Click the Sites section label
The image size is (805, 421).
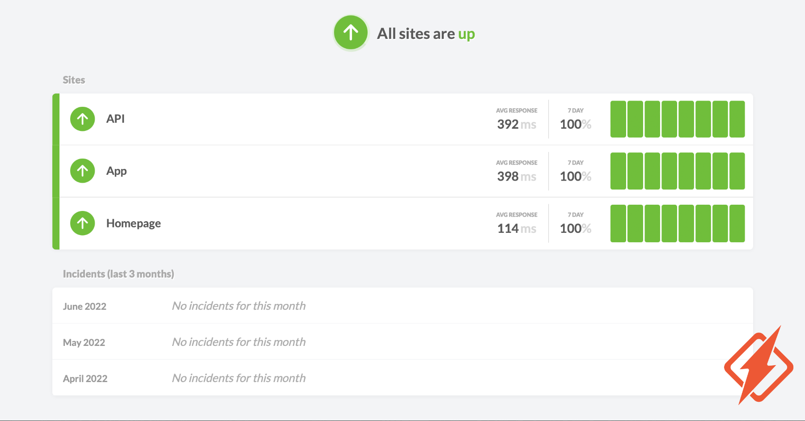[x=74, y=80]
